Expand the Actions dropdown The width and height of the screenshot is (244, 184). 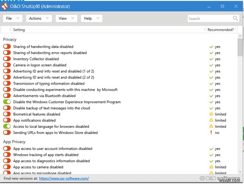39,18
